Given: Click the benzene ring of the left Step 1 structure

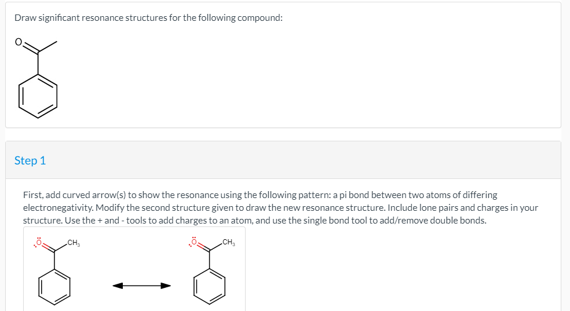Looking at the screenshot, I should [54, 286].
